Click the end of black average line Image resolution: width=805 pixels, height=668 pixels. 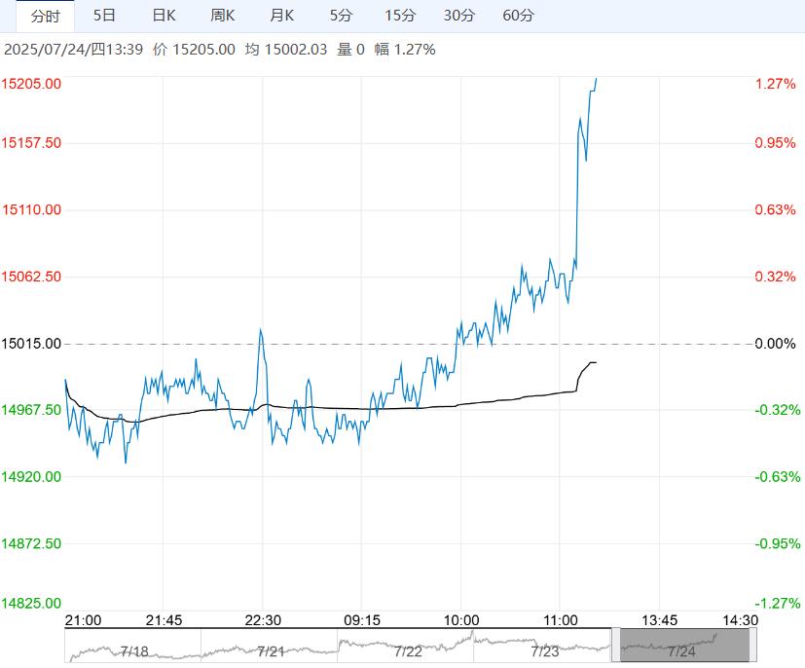[595, 362]
